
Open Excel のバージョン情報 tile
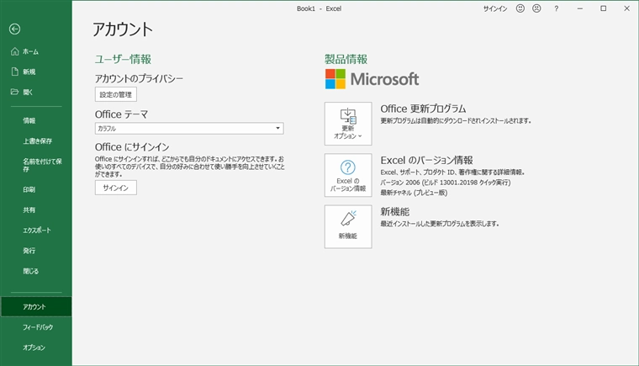point(348,175)
